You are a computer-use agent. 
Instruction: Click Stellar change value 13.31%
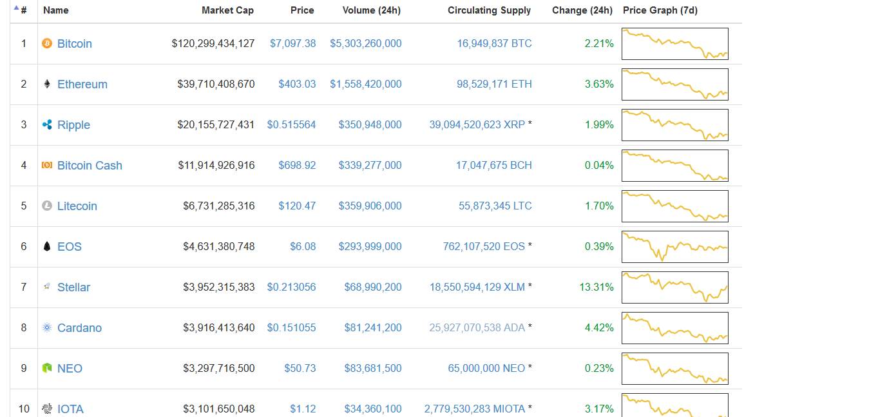pyautogui.click(x=597, y=287)
